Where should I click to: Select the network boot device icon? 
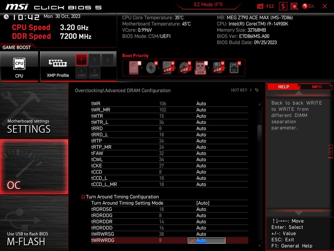(x=235, y=68)
